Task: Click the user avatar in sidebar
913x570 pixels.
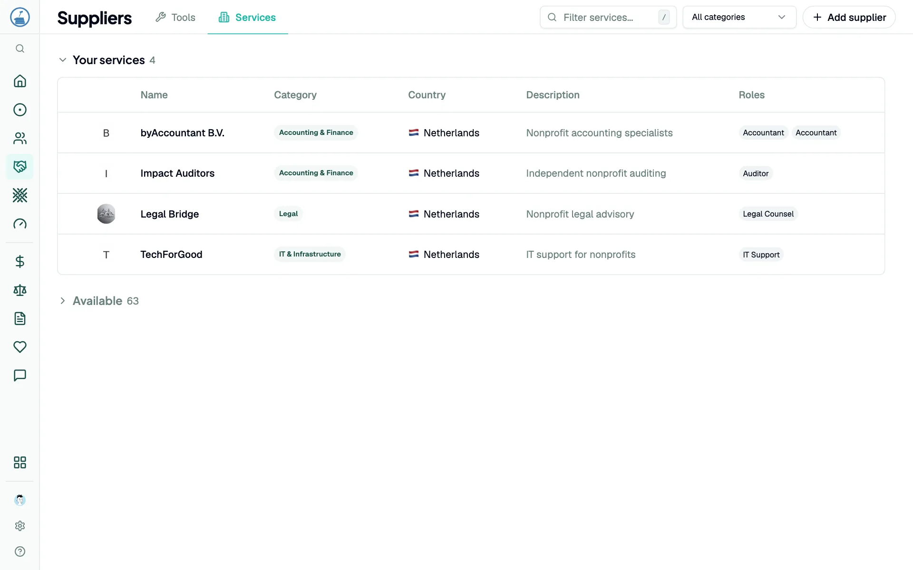Action: [20, 500]
